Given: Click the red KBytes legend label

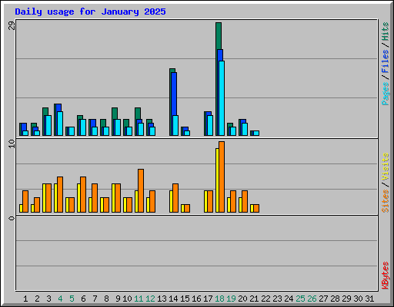Looking at the screenshot, I should (386, 276).
